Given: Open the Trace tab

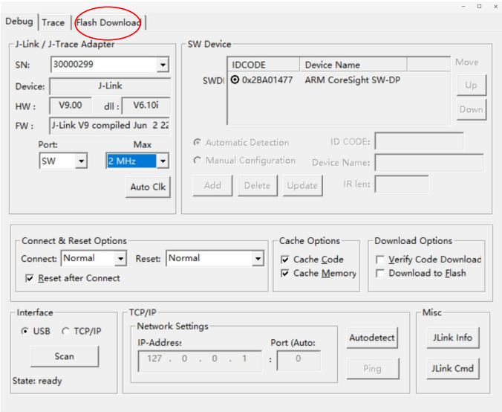Looking at the screenshot, I should 53,22.
